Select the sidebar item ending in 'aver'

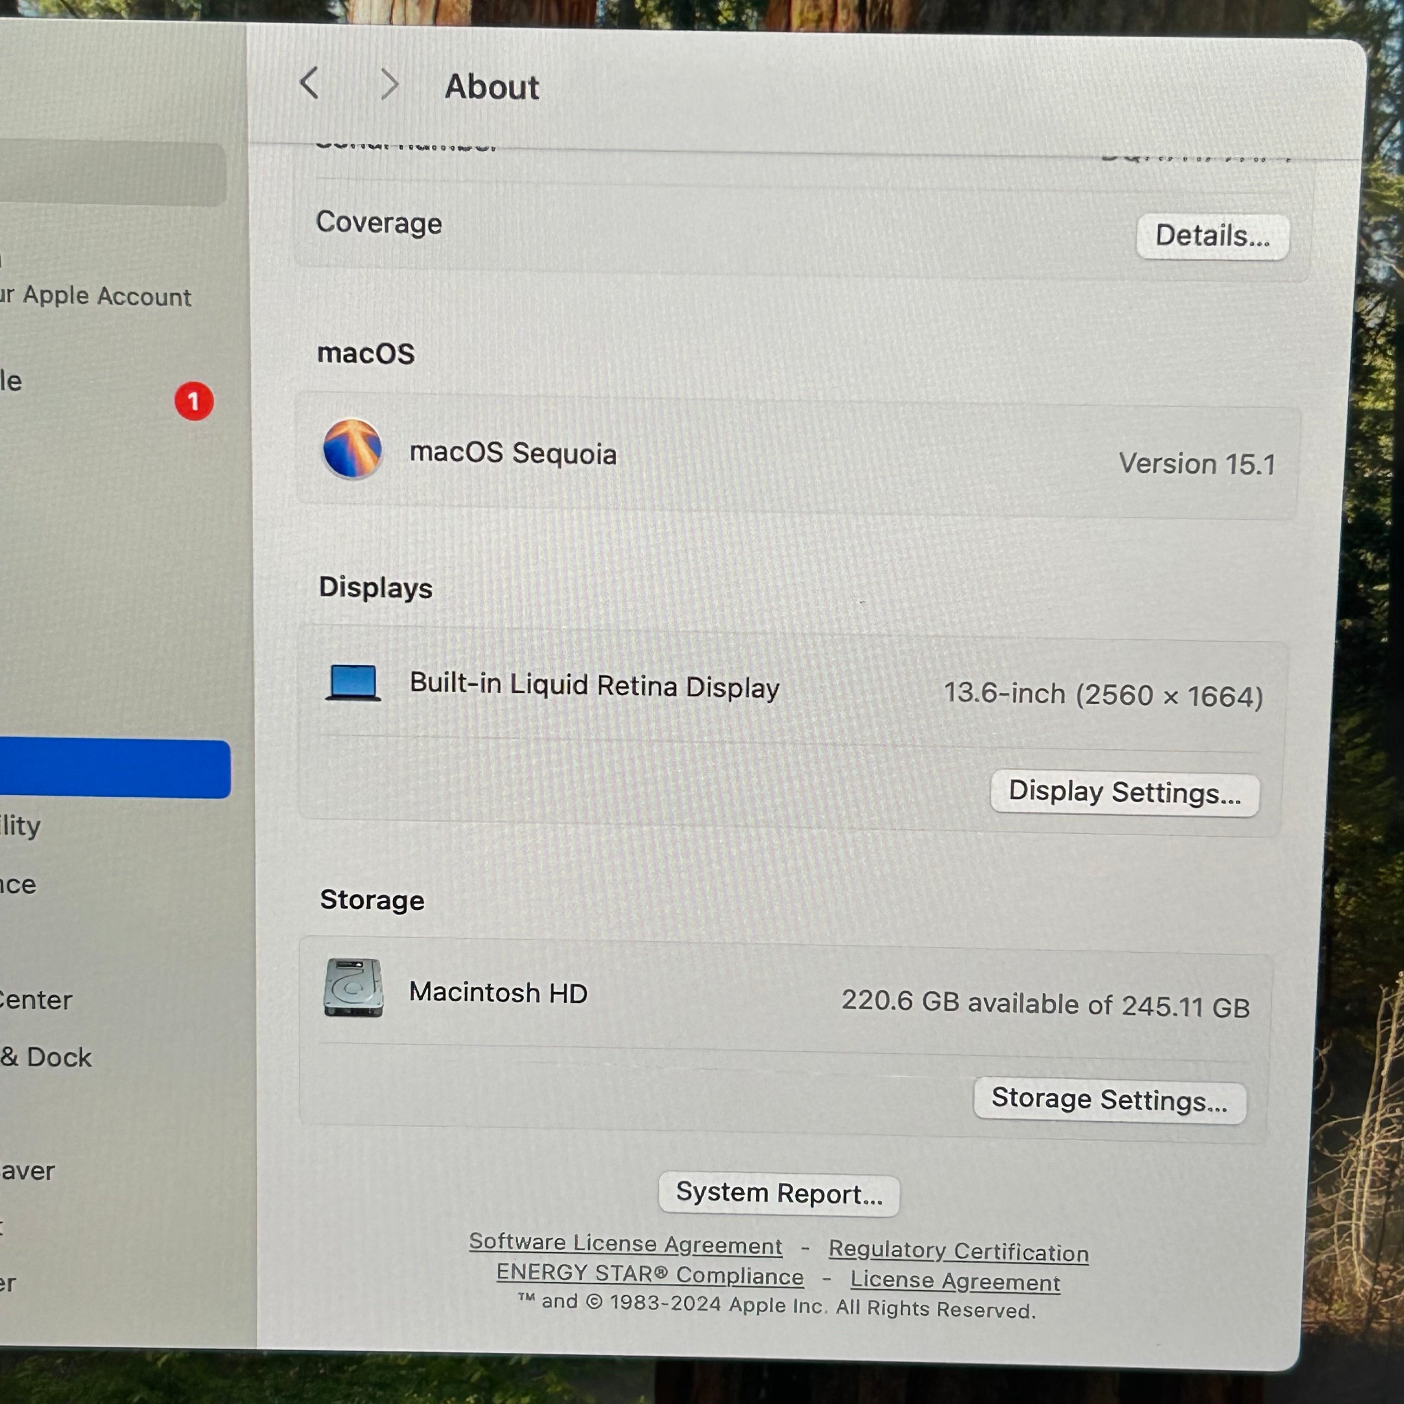pyautogui.click(x=27, y=1171)
